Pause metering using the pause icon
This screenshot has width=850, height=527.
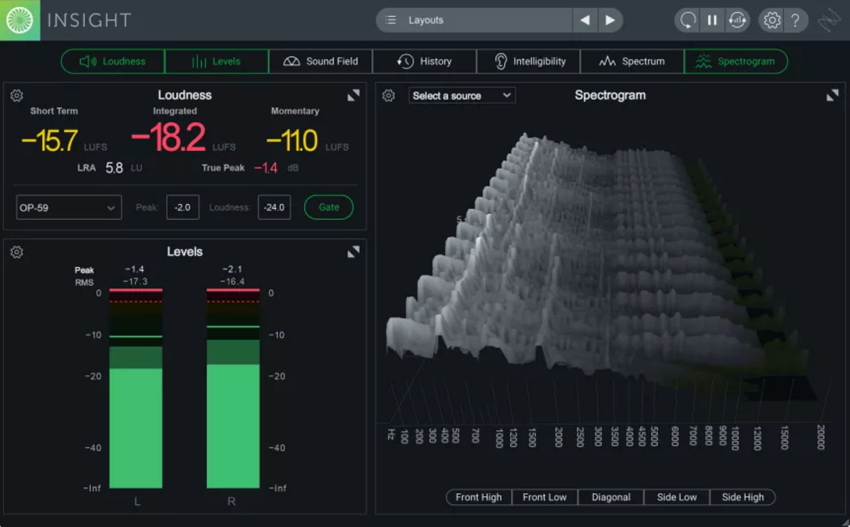712,20
